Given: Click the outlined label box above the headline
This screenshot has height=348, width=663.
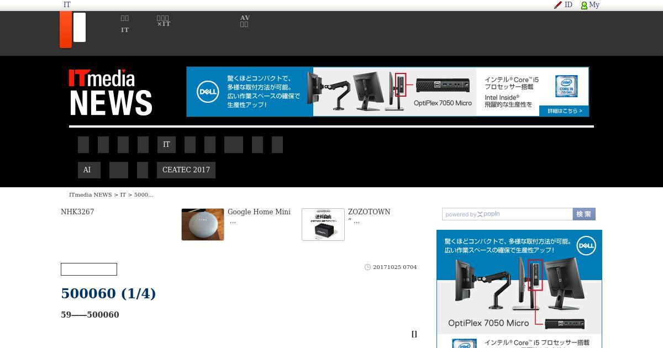Looking at the screenshot, I should [x=89, y=270].
